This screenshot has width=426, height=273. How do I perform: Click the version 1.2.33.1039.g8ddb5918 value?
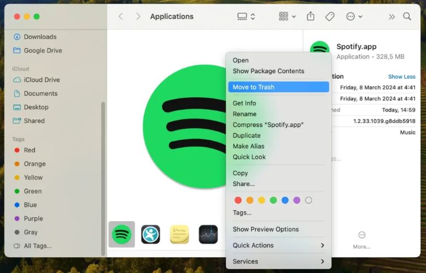point(384,121)
